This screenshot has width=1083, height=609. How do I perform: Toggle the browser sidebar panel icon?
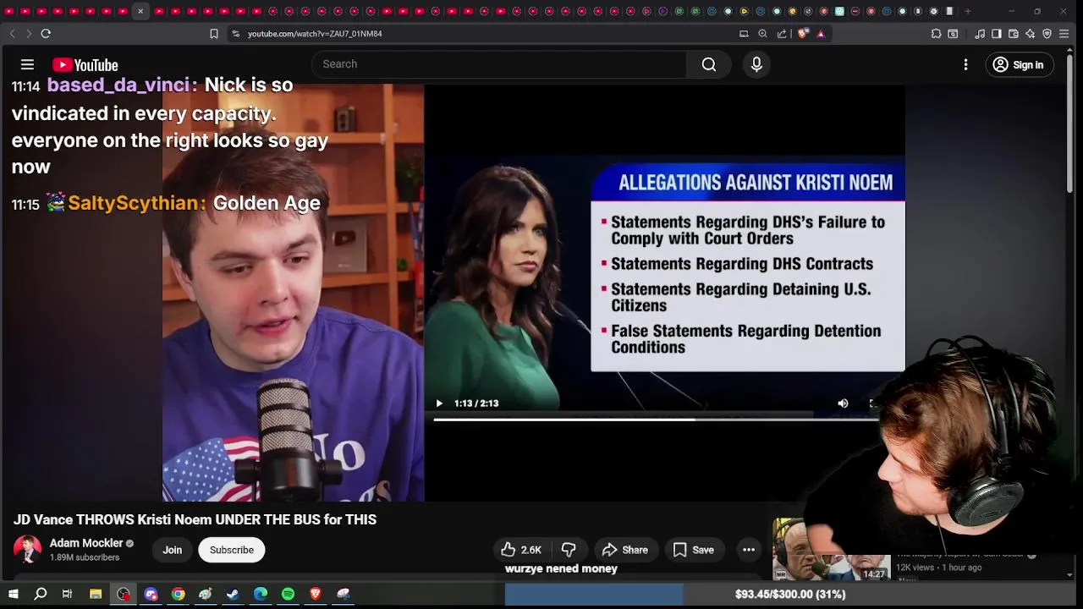[997, 34]
